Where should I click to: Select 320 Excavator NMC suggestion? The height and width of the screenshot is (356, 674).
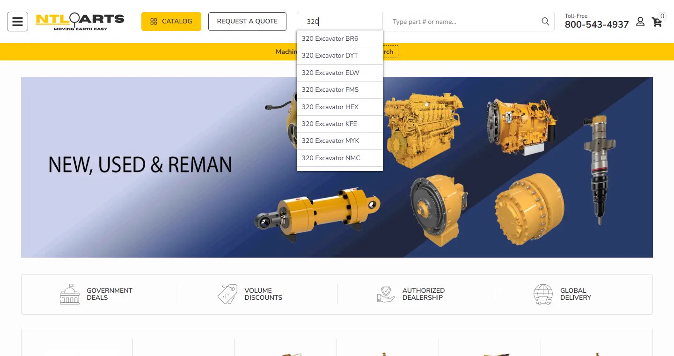(340, 158)
